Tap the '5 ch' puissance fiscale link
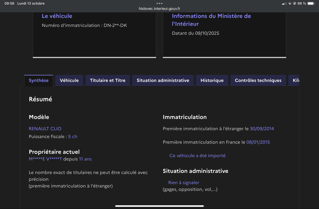The image size is (319, 209). [73, 136]
